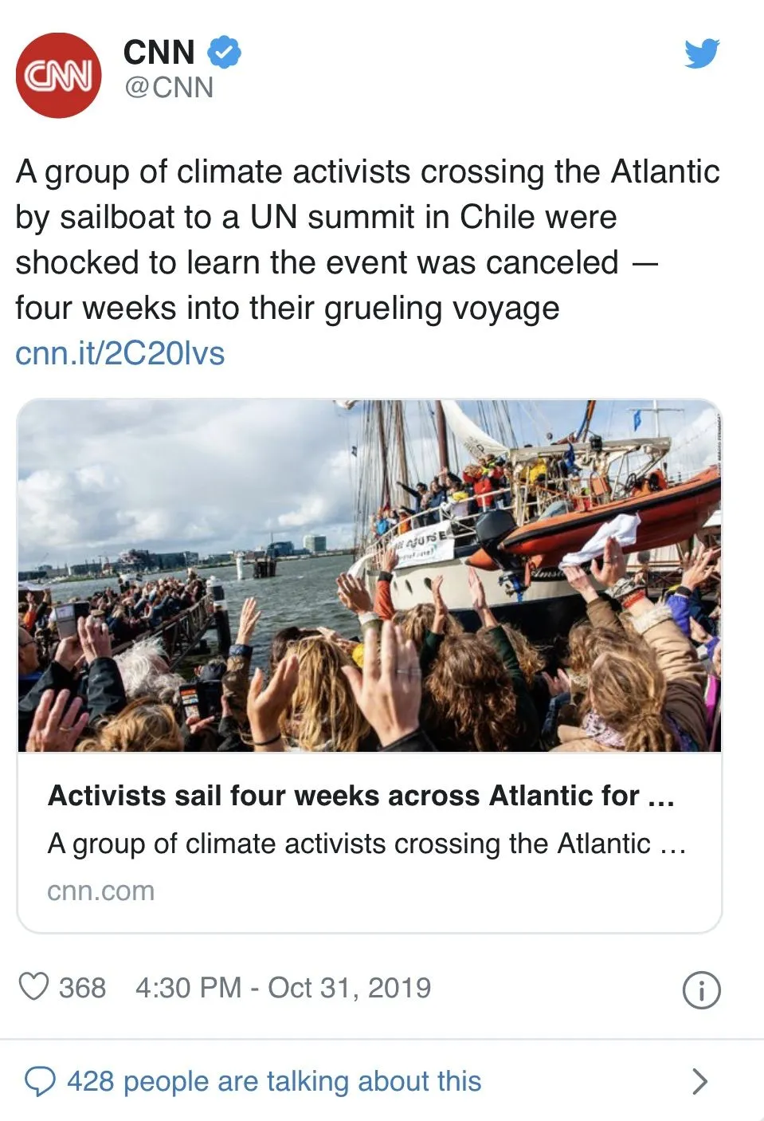The width and height of the screenshot is (764, 1121).
Task: Expand the conversation with the right chevron
Action: pyautogui.click(x=699, y=1081)
